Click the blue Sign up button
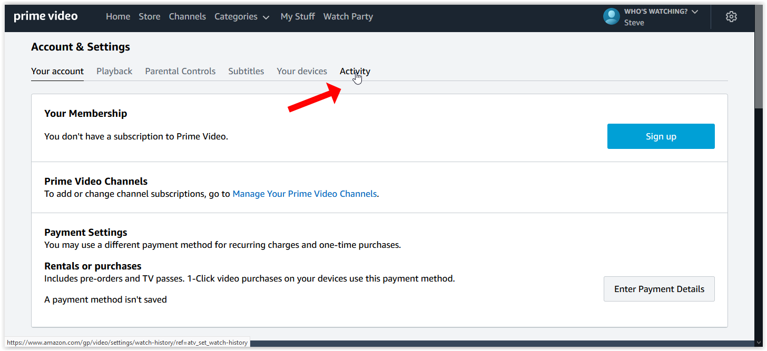This screenshot has height=351, width=767. pos(661,136)
